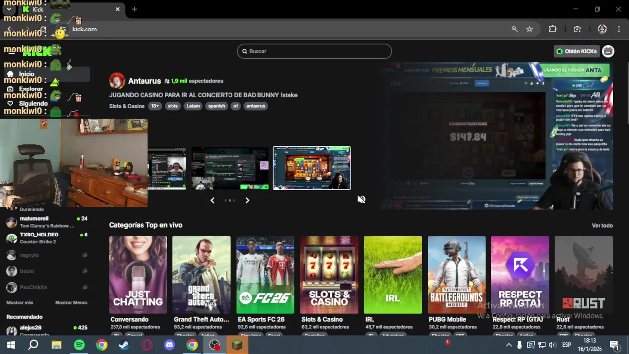Screen dimensions: 629x354
Task: Go to the next featured stream
Action: [247, 200]
